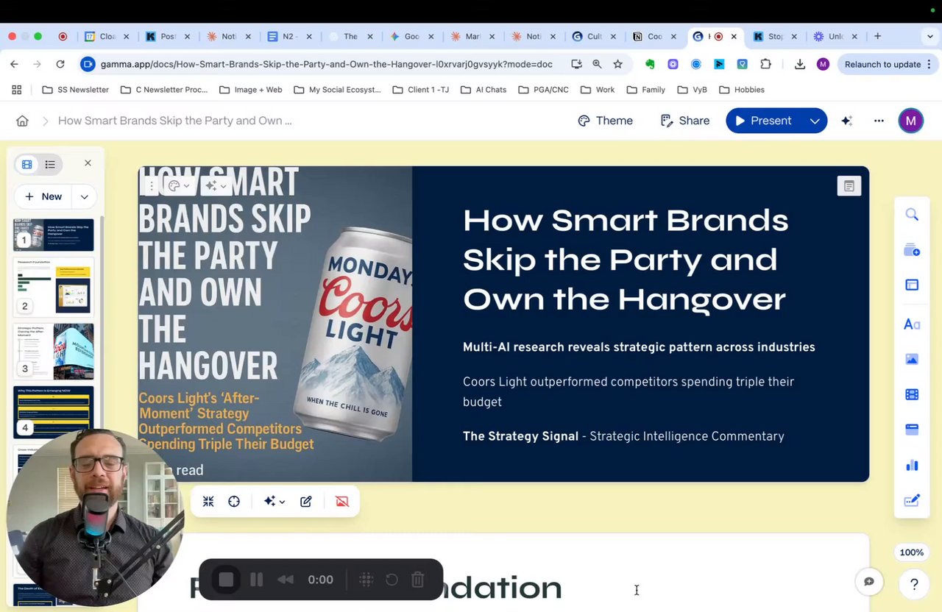Delete recording with the trash icon
This screenshot has width=942, height=612.
point(417,580)
